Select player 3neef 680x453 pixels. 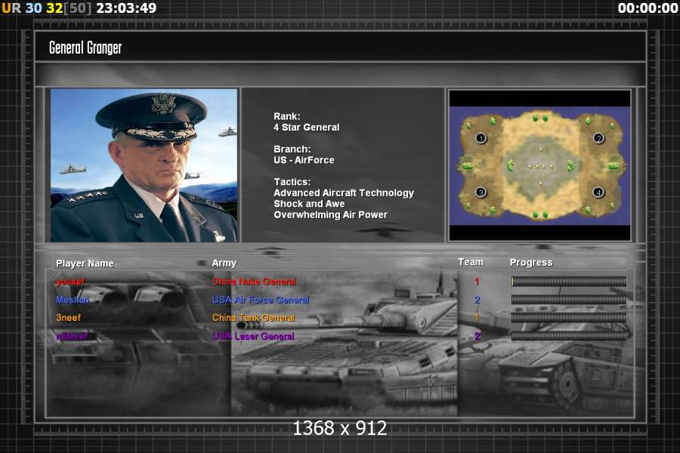coord(69,318)
